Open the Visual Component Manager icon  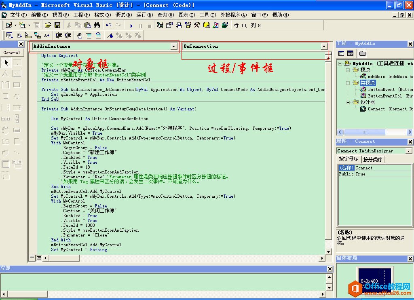pos(216,25)
